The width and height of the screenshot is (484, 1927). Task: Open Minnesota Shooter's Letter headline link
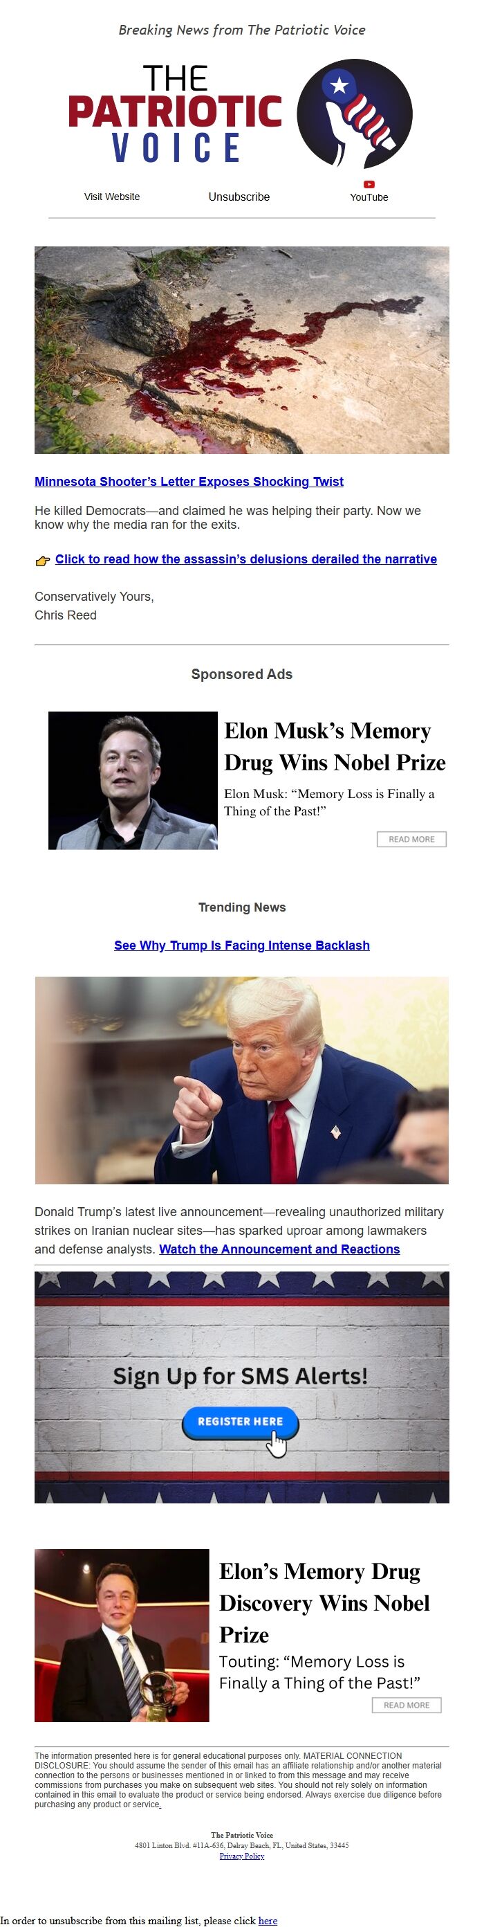(189, 482)
